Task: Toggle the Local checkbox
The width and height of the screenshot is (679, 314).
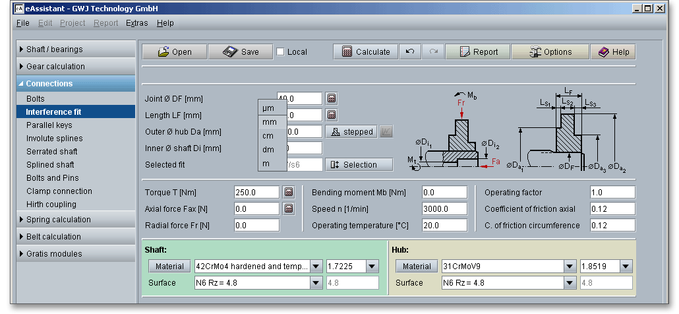Action: [x=280, y=52]
